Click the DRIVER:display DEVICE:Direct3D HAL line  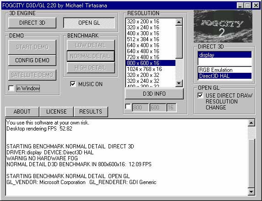click(50, 152)
